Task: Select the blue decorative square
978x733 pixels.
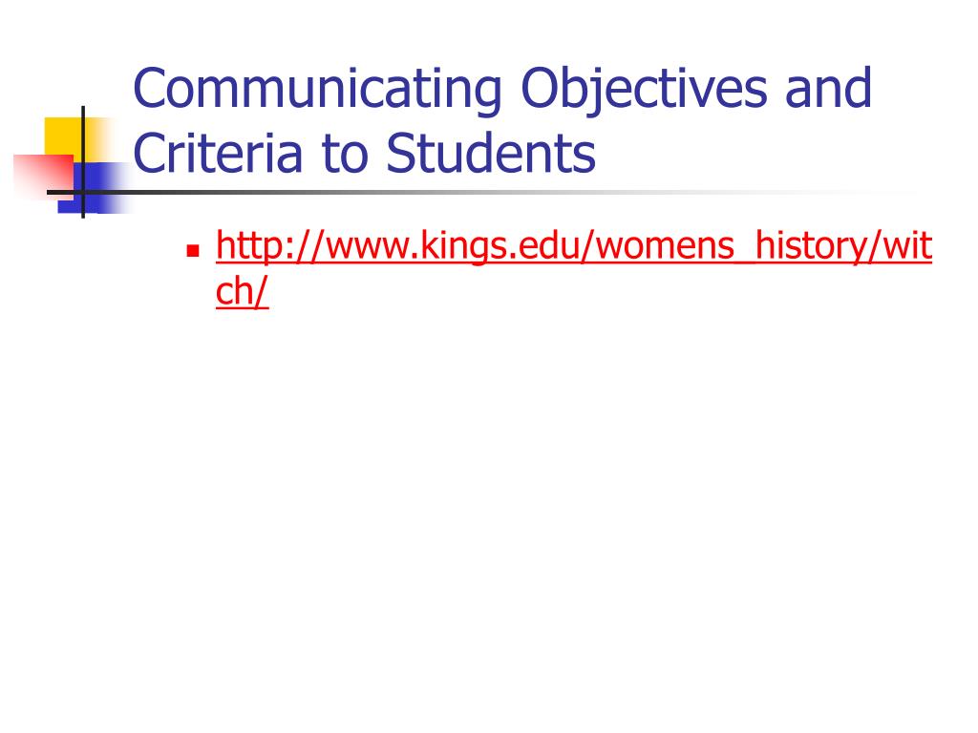Action: (94, 188)
